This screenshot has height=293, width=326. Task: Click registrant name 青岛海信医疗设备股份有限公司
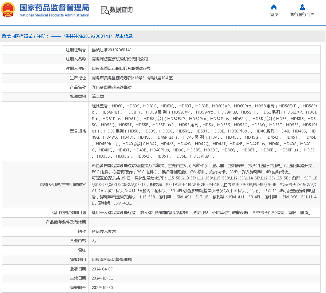point(119,59)
